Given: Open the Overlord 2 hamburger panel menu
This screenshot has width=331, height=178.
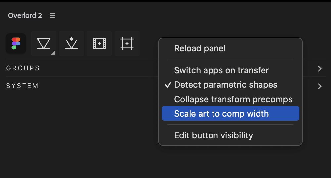Looking at the screenshot, I should (x=52, y=15).
